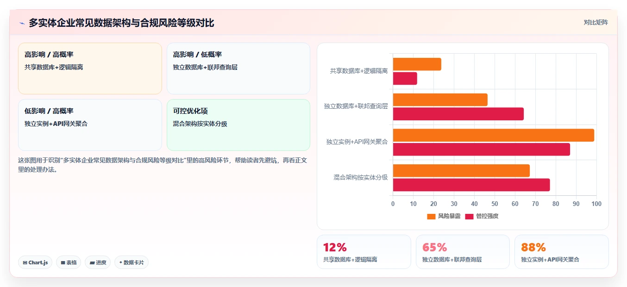Click the red 管控强度 bar for 共享数据库+逻辑隔离
The width and height of the screenshot is (627, 287).
click(x=405, y=79)
